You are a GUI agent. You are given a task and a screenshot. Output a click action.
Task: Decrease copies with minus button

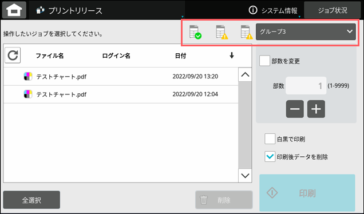pos(295,109)
